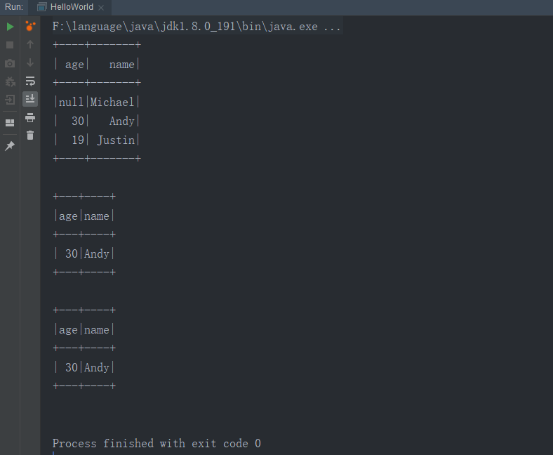Stop the process with the square stop icon
The image size is (553, 455).
(10, 45)
